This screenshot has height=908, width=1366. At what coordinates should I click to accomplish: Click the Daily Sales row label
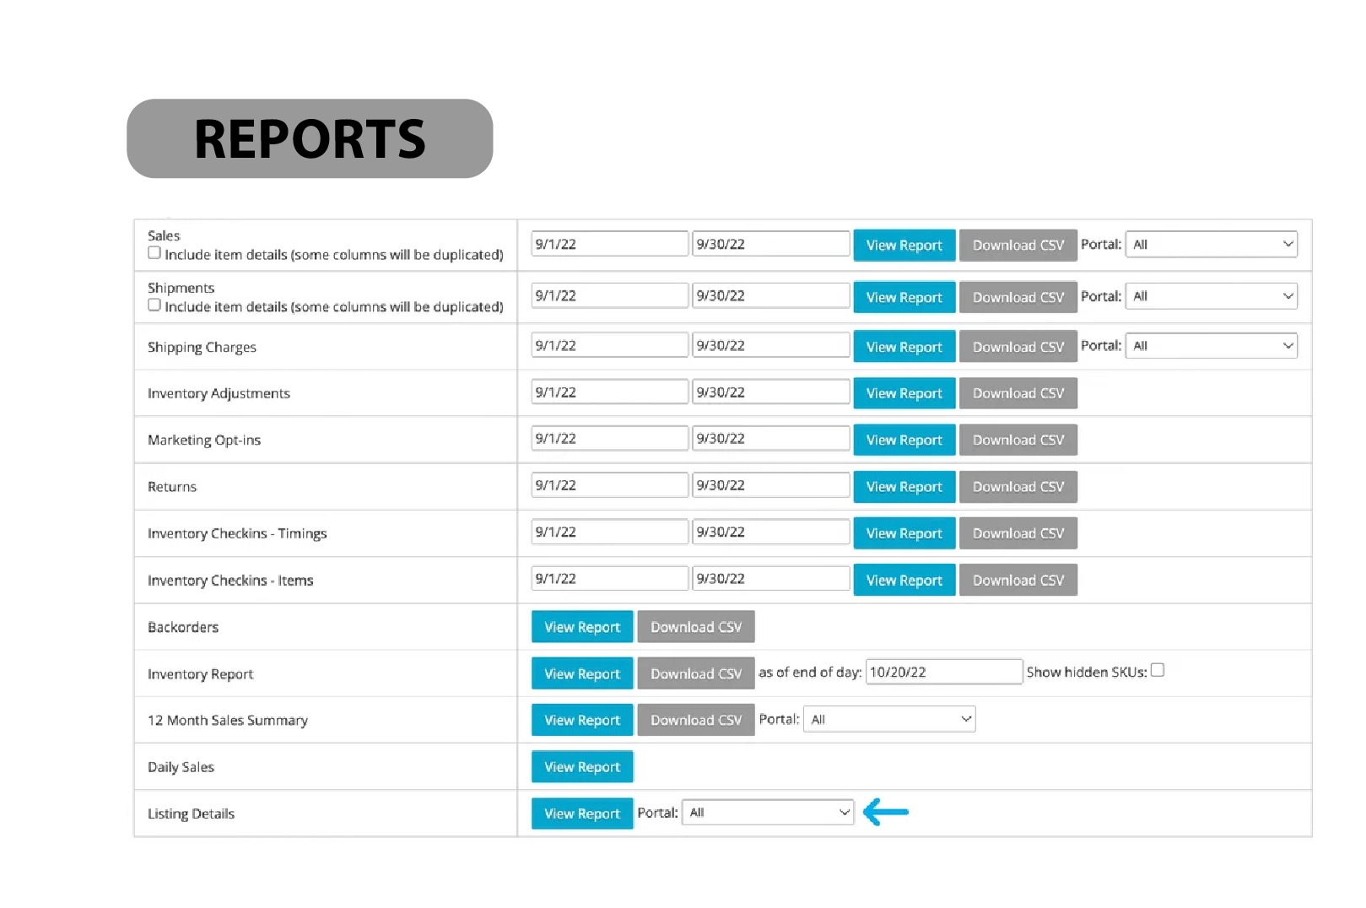pyautogui.click(x=181, y=767)
